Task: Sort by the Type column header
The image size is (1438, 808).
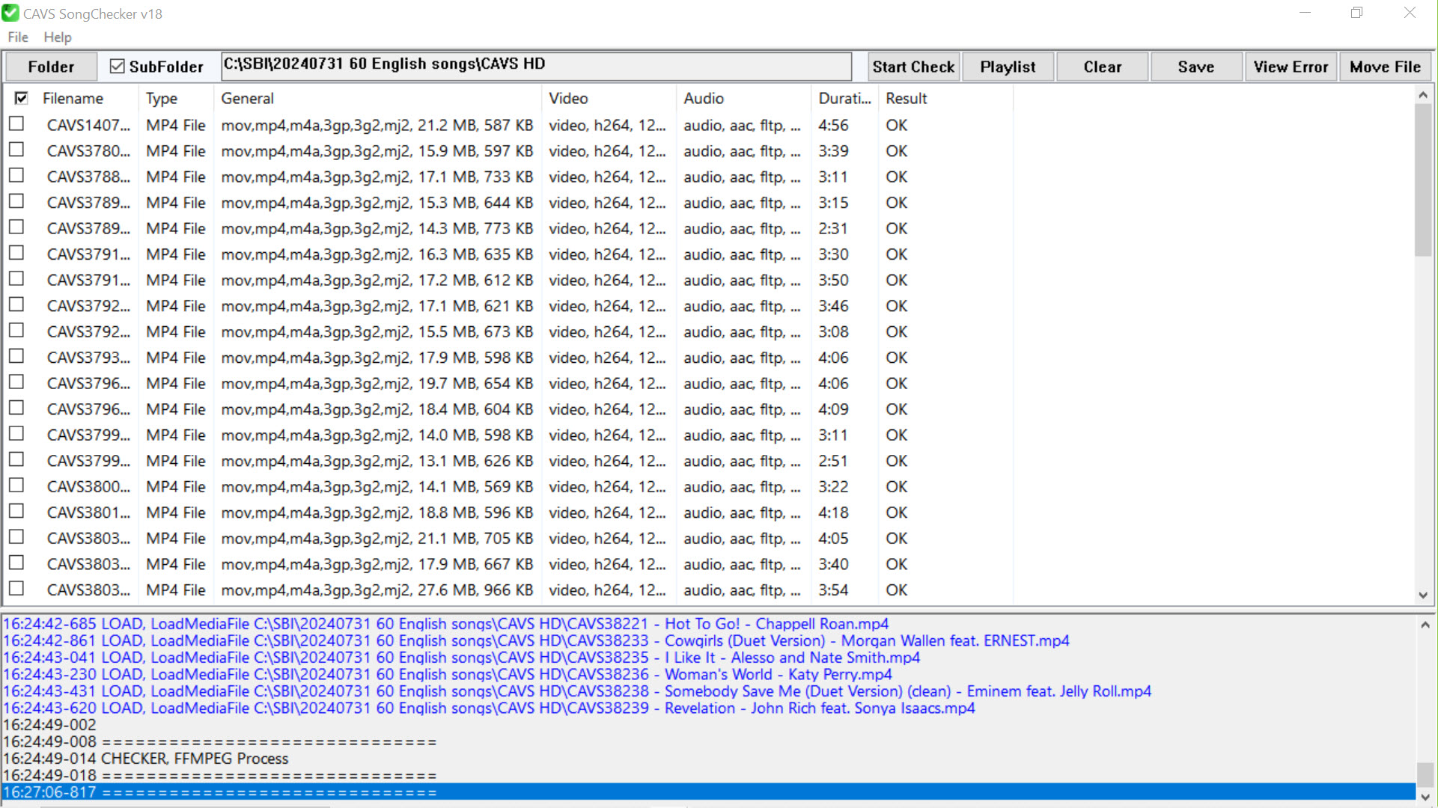Action: coord(162,98)
